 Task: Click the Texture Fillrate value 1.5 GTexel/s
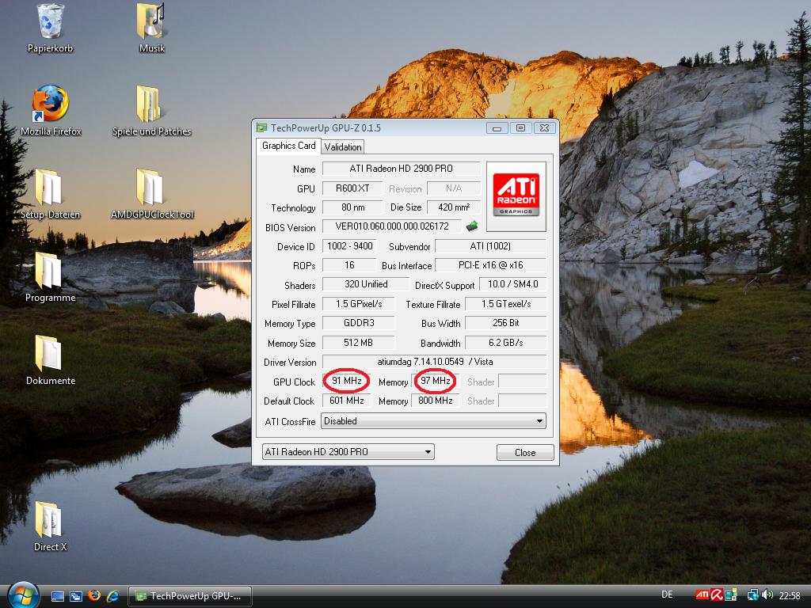(x=506, y=304)
